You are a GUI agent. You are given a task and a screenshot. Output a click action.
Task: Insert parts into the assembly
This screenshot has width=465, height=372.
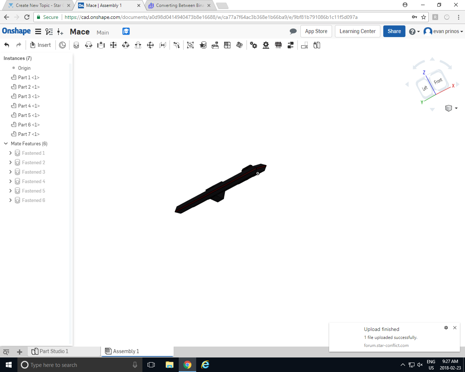[x=40, y=45]
